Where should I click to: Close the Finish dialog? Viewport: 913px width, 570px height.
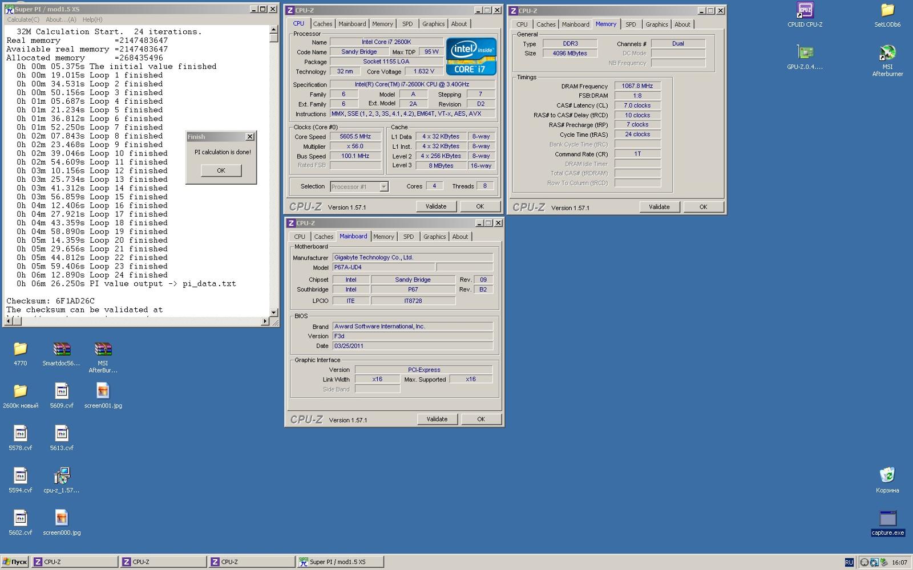[249, 137]
